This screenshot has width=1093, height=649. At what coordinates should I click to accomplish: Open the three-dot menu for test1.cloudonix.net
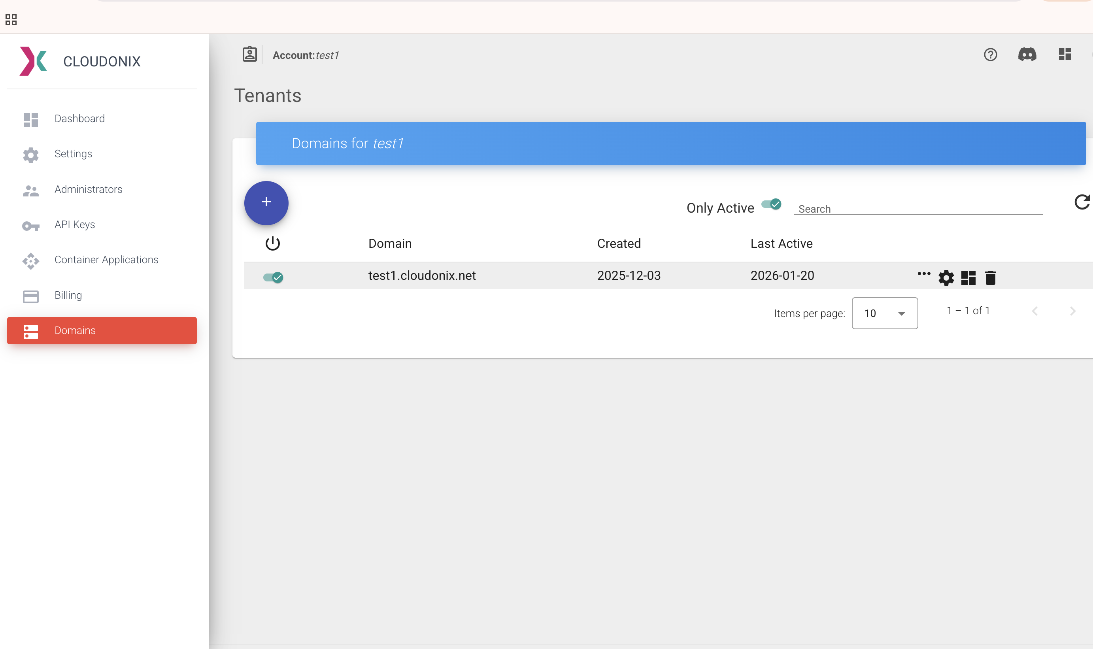pyautogui.click(x=923, y=274)
